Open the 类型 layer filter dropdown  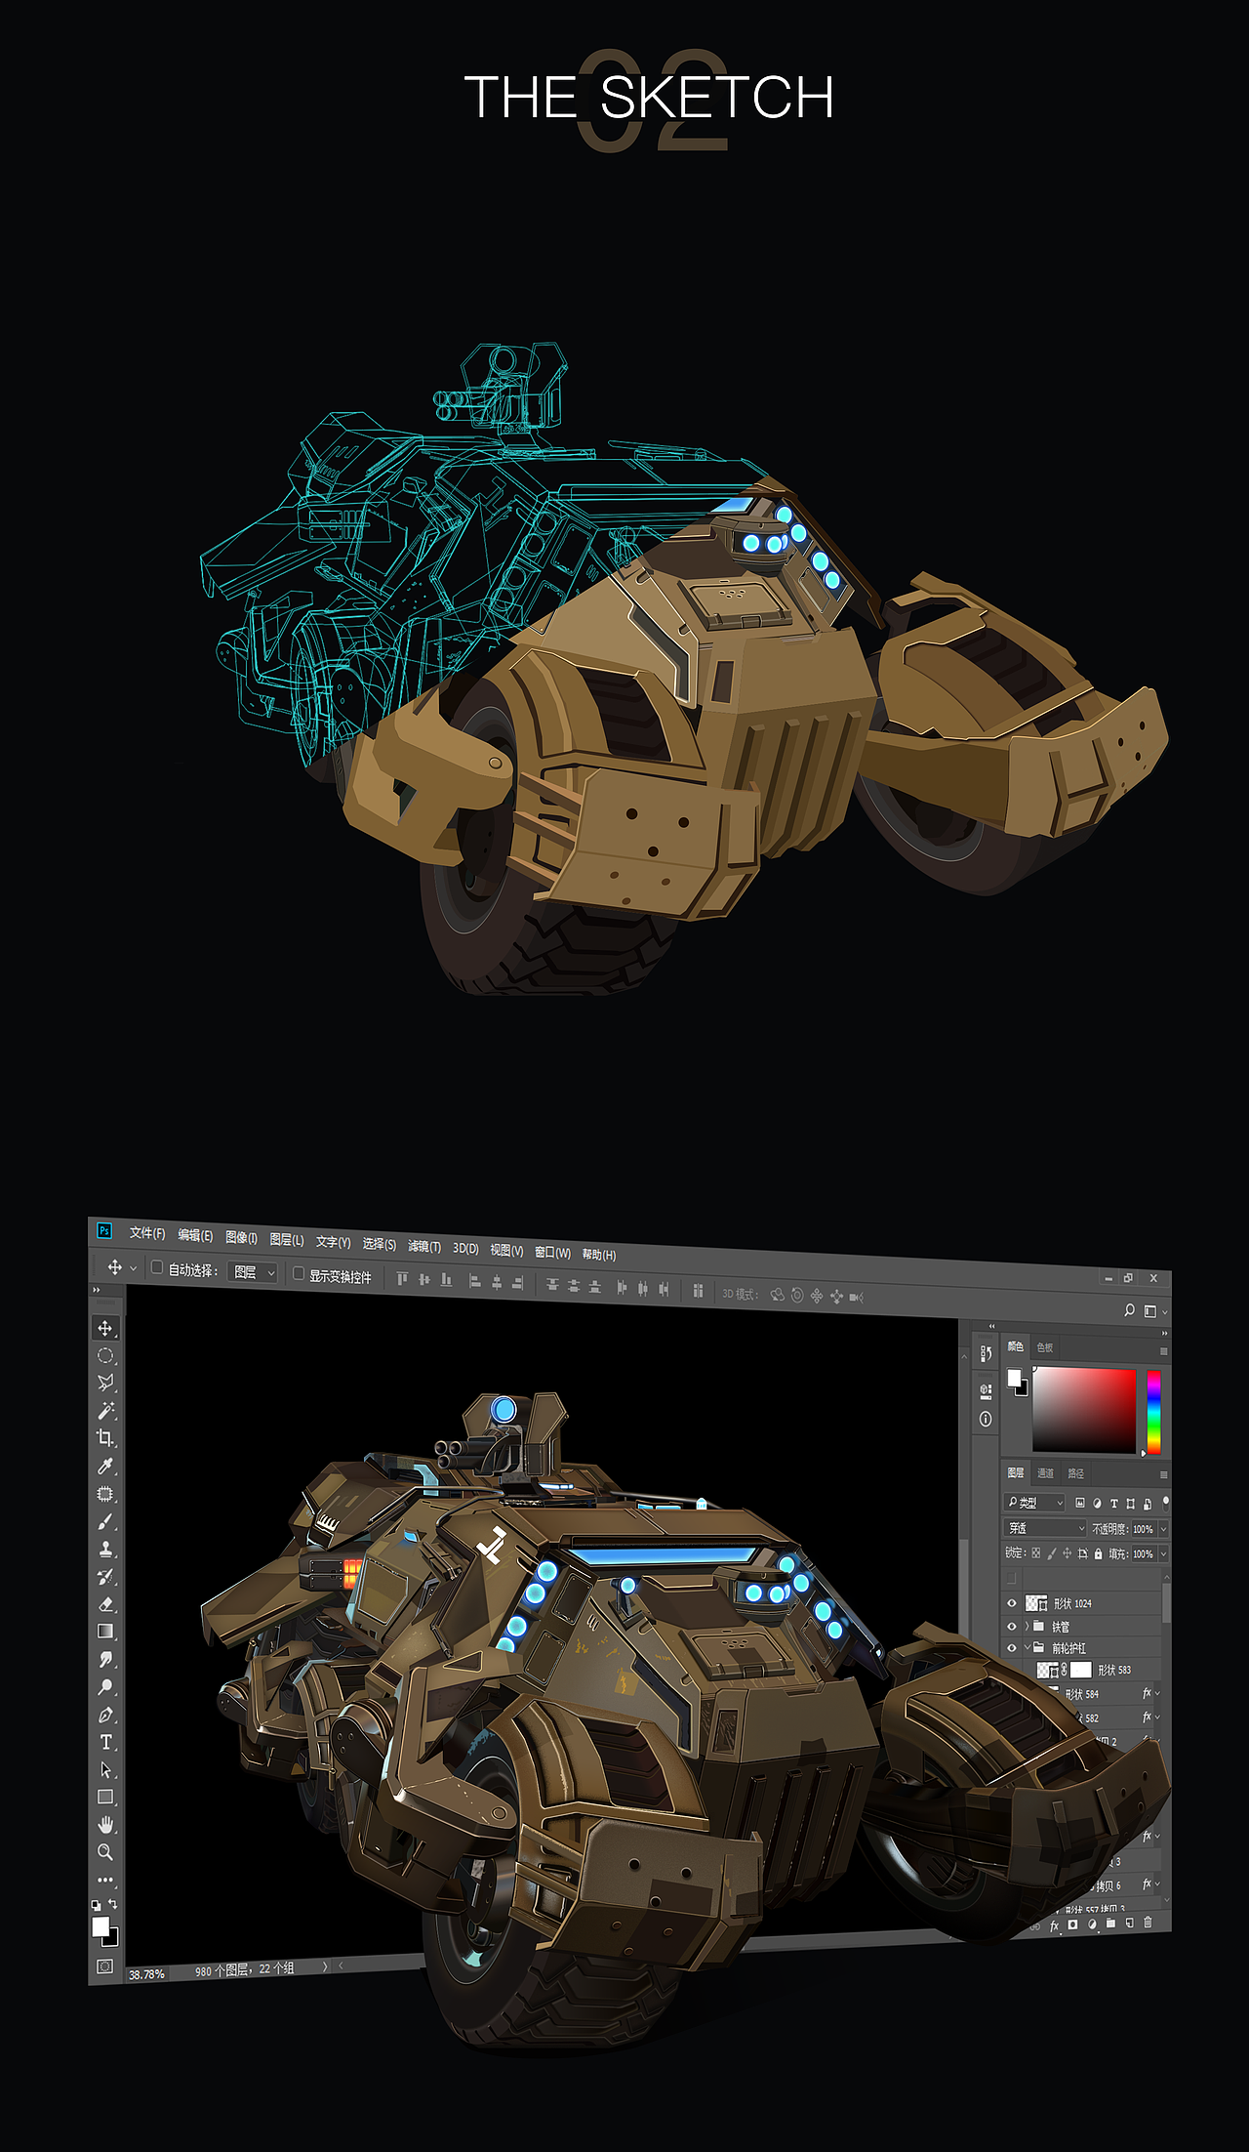[1035, 1503]
